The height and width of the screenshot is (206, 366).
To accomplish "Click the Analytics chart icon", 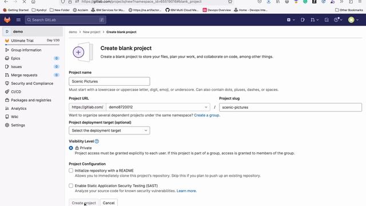I will coord(7,108).
